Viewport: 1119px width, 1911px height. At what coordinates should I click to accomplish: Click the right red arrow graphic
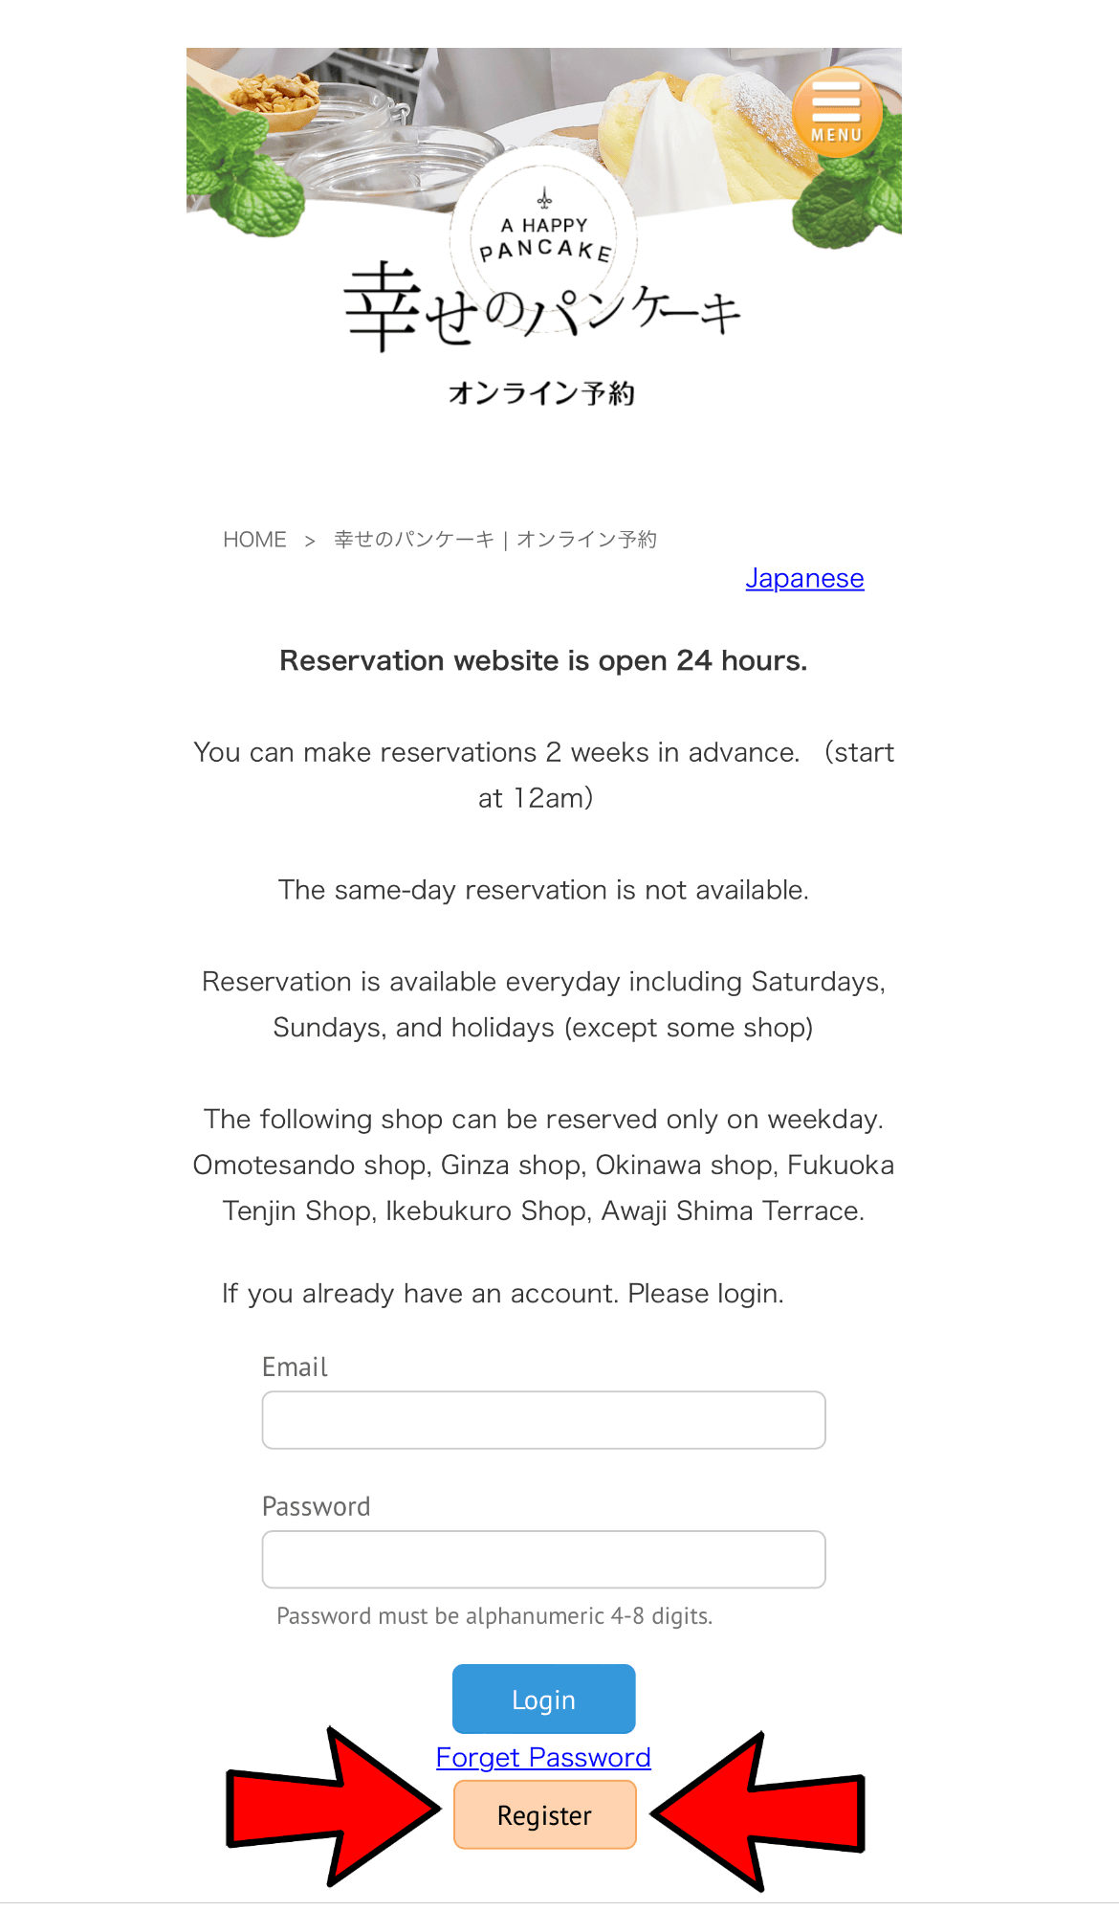[x=757, y=1811]
